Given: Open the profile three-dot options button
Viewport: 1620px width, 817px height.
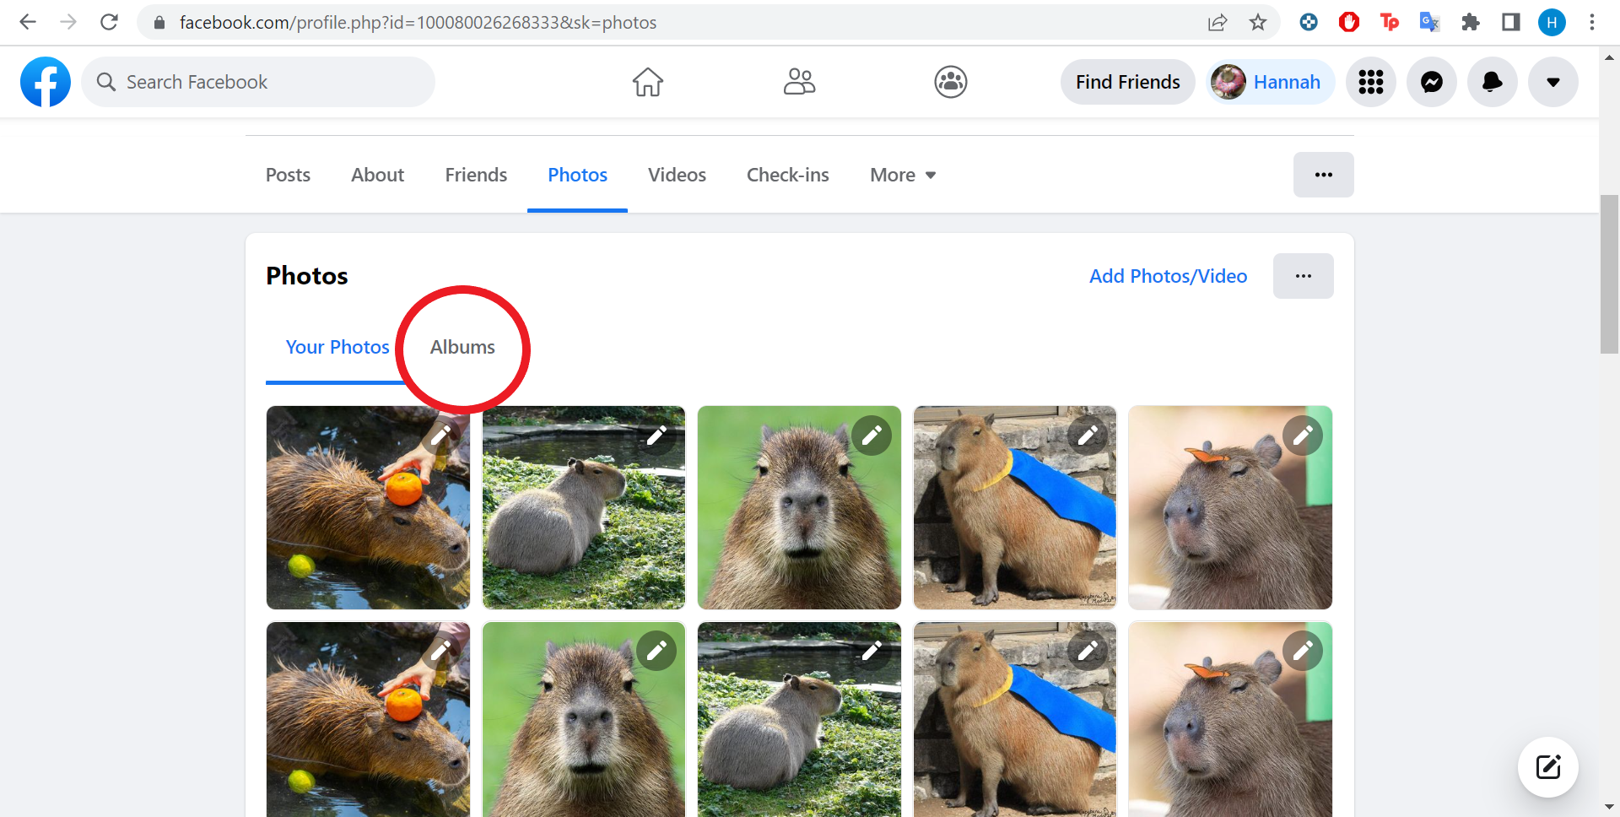Looking at the screenshot, I should pos(1324,175).
